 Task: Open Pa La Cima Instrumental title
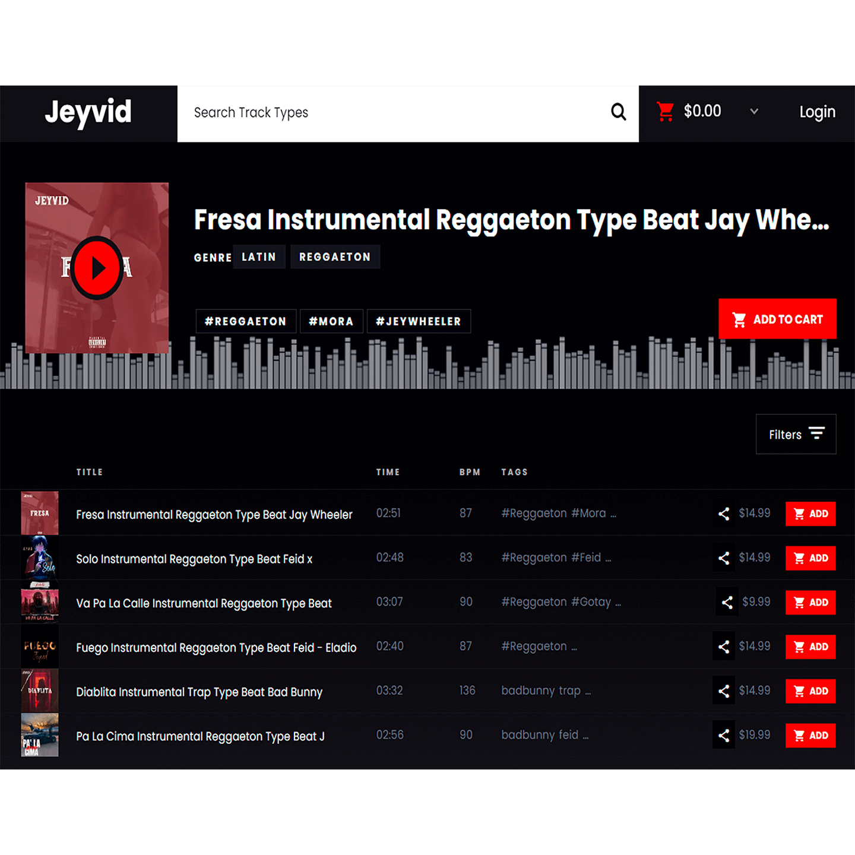pyautogui.click(x=201, y=737)
